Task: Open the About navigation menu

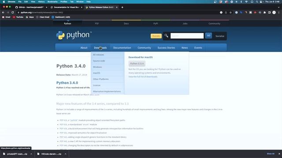Action: [84, 48]
